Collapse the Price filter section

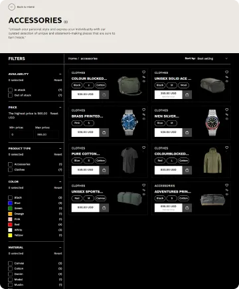(x=60, y=107)
